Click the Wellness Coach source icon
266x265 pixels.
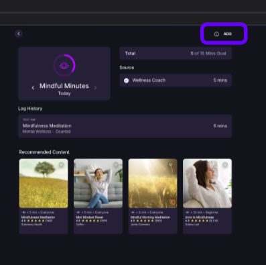click(127, 81)
